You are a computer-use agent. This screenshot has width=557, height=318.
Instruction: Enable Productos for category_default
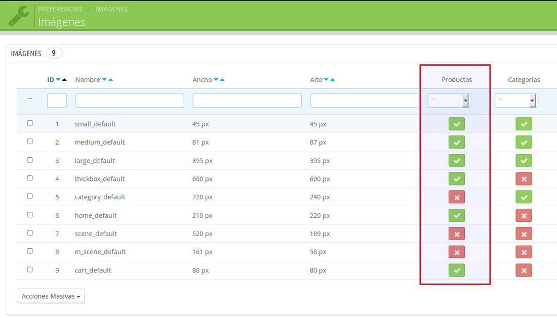click(456, 197)
